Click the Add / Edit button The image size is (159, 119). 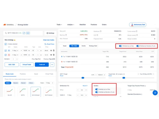pos(11,64)
